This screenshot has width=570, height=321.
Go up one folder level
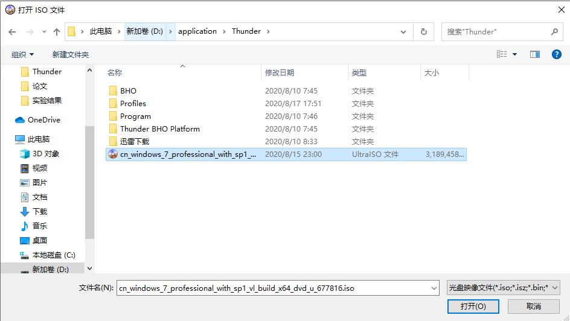pos(57,32)
